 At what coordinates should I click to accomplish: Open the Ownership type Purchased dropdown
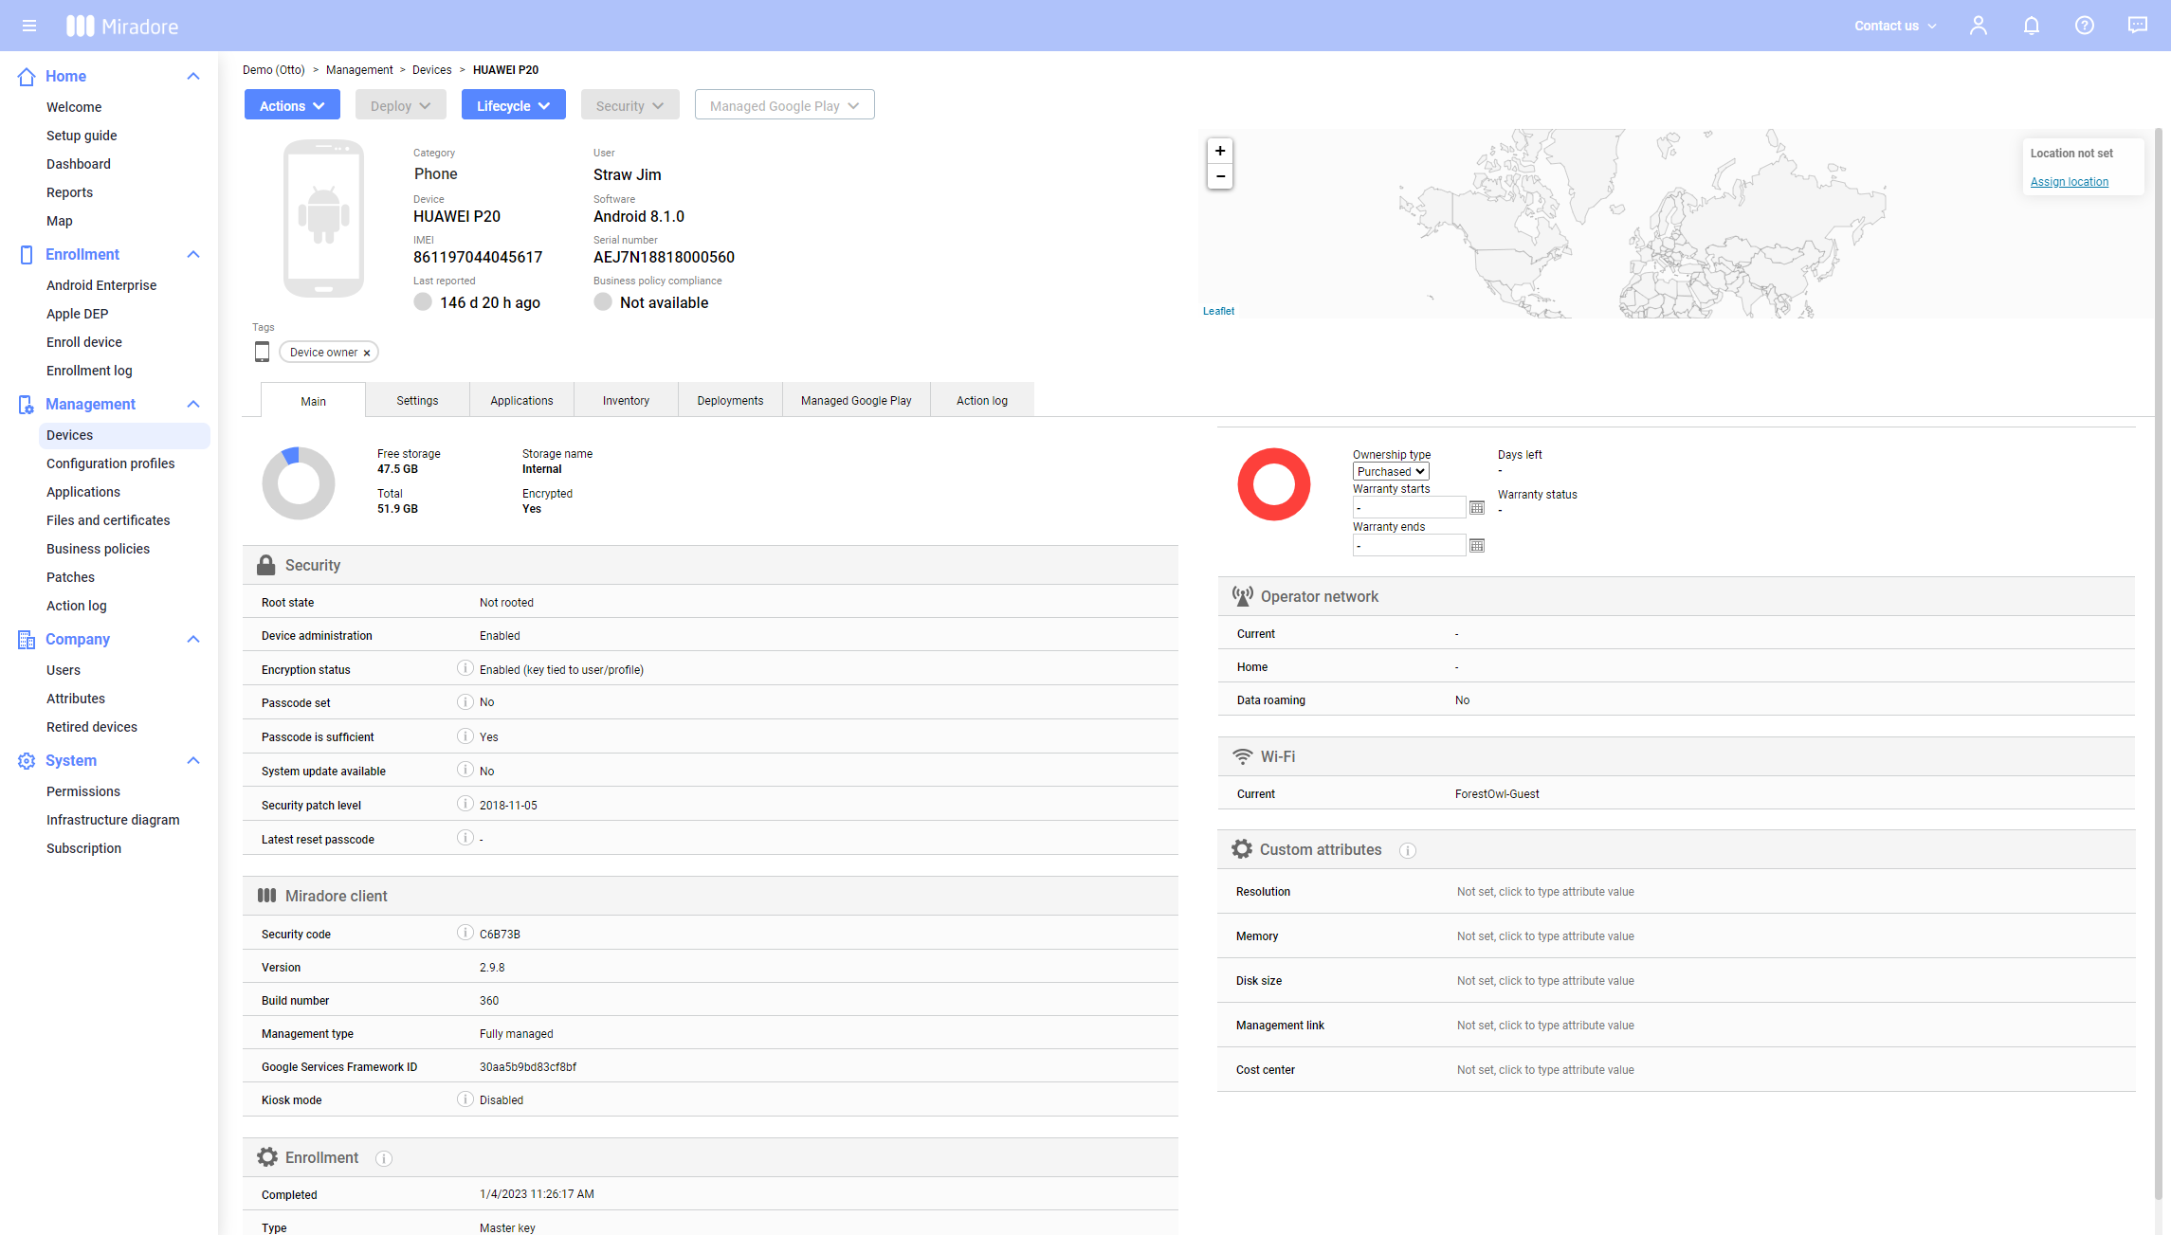pyautogui.click(x=1390, y=471)
